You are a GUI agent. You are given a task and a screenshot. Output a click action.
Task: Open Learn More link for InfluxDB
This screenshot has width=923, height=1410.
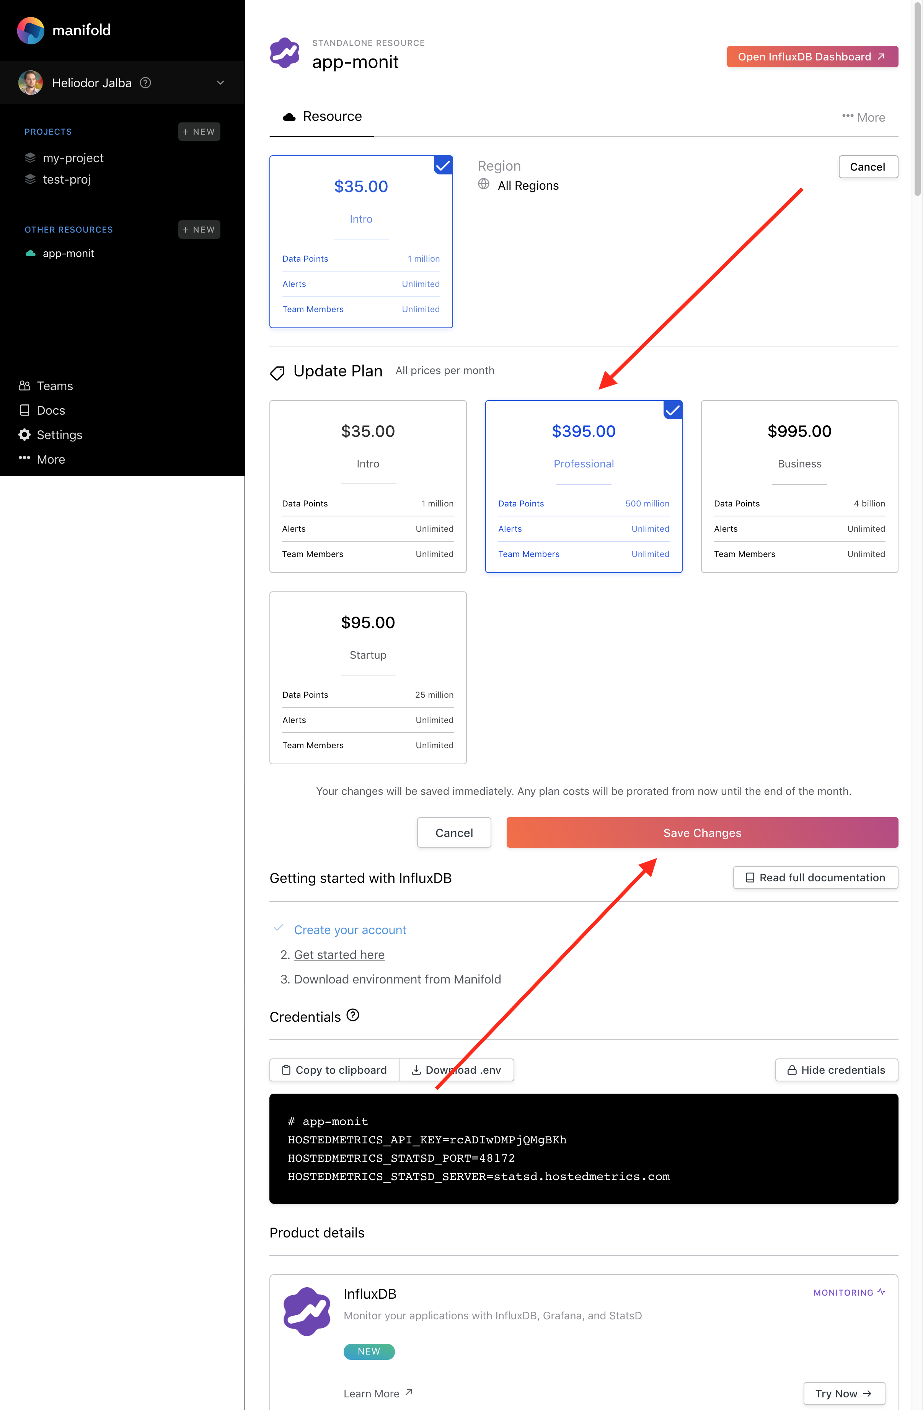pyautogui.click(x=378, y=1394)
